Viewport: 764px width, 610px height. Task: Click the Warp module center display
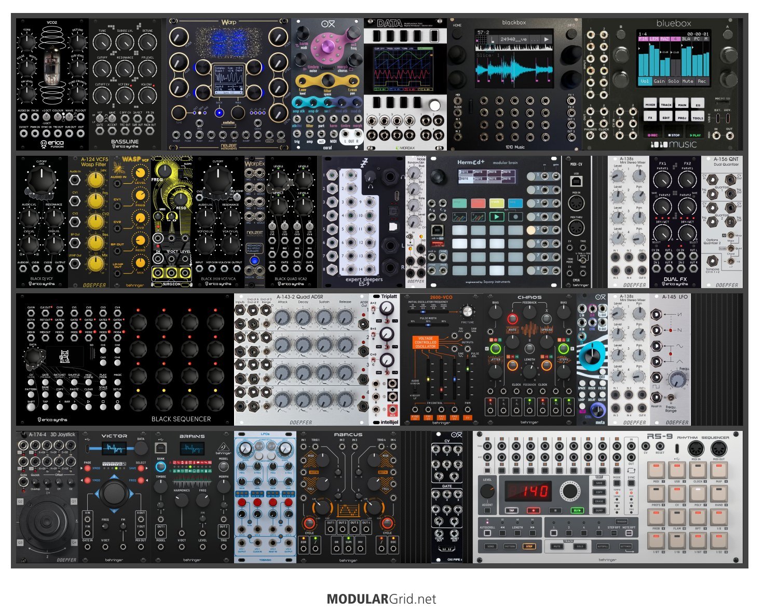tap(228, 79)
